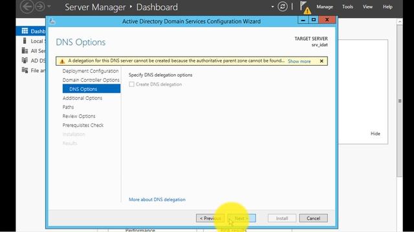Open the View menu

367,7
